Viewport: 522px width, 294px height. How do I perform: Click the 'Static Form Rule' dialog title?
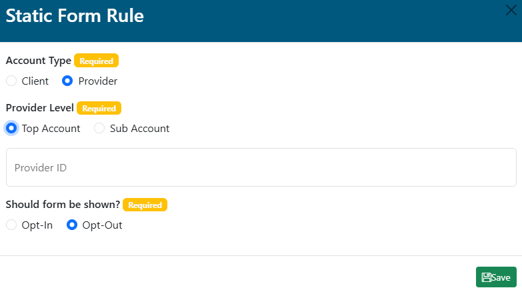pos(75,16)
